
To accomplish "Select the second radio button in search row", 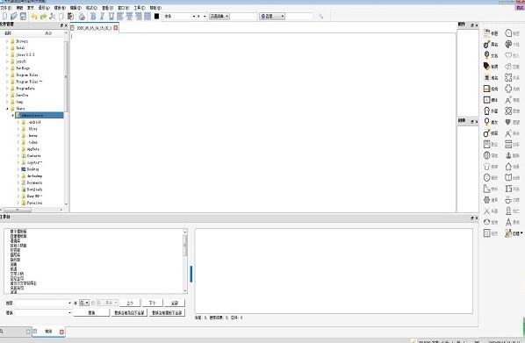I will pos(93,303).
